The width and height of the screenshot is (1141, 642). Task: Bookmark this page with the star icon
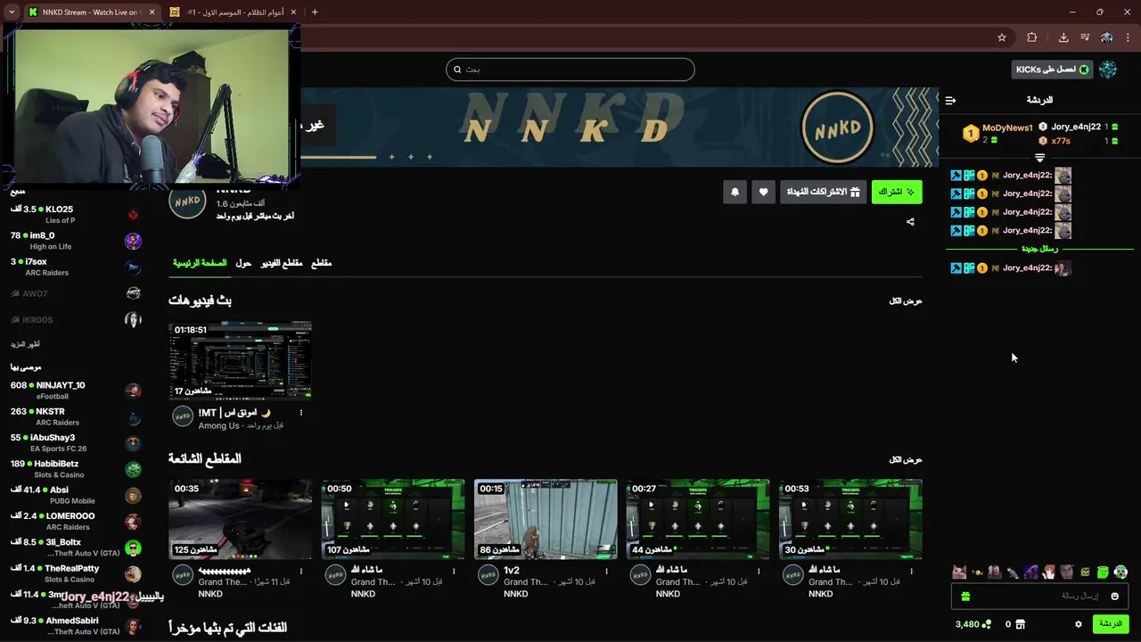(x=1002, y=37)
